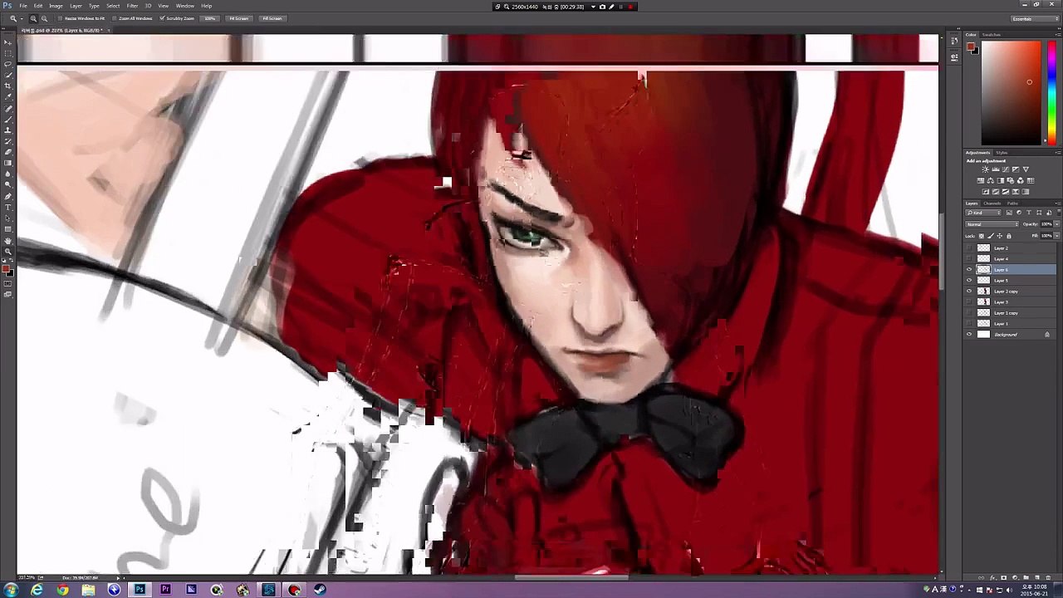Viewport: 1063px width, 598px height.
Task: Open the Color panel flyout menu
Action: (1058, 35)
